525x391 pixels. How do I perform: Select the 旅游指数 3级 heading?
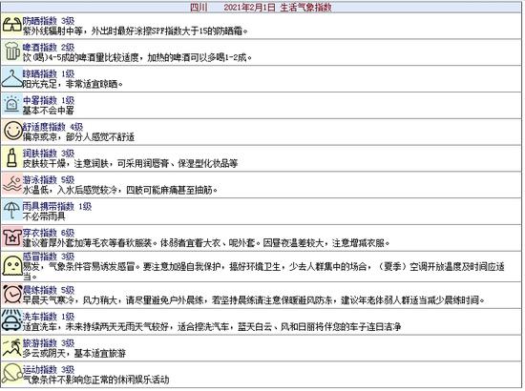coord(49,343)
